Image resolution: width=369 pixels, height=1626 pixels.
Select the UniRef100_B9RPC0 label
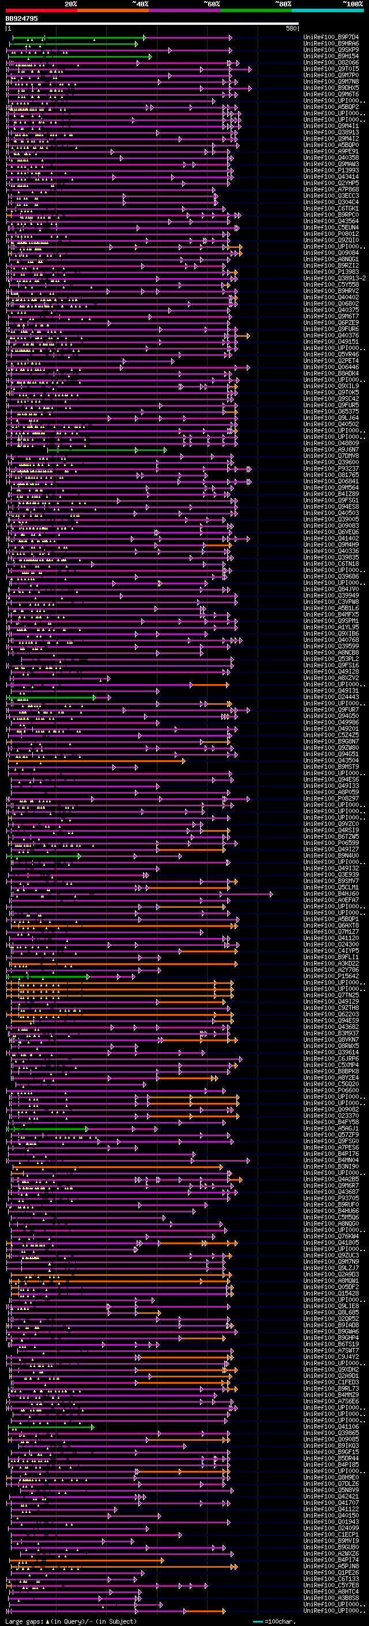pyautogui.click(x=331, y=215)
